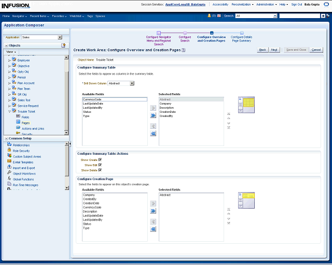Open the Drill Down Column dropdown

coord(132,83)
